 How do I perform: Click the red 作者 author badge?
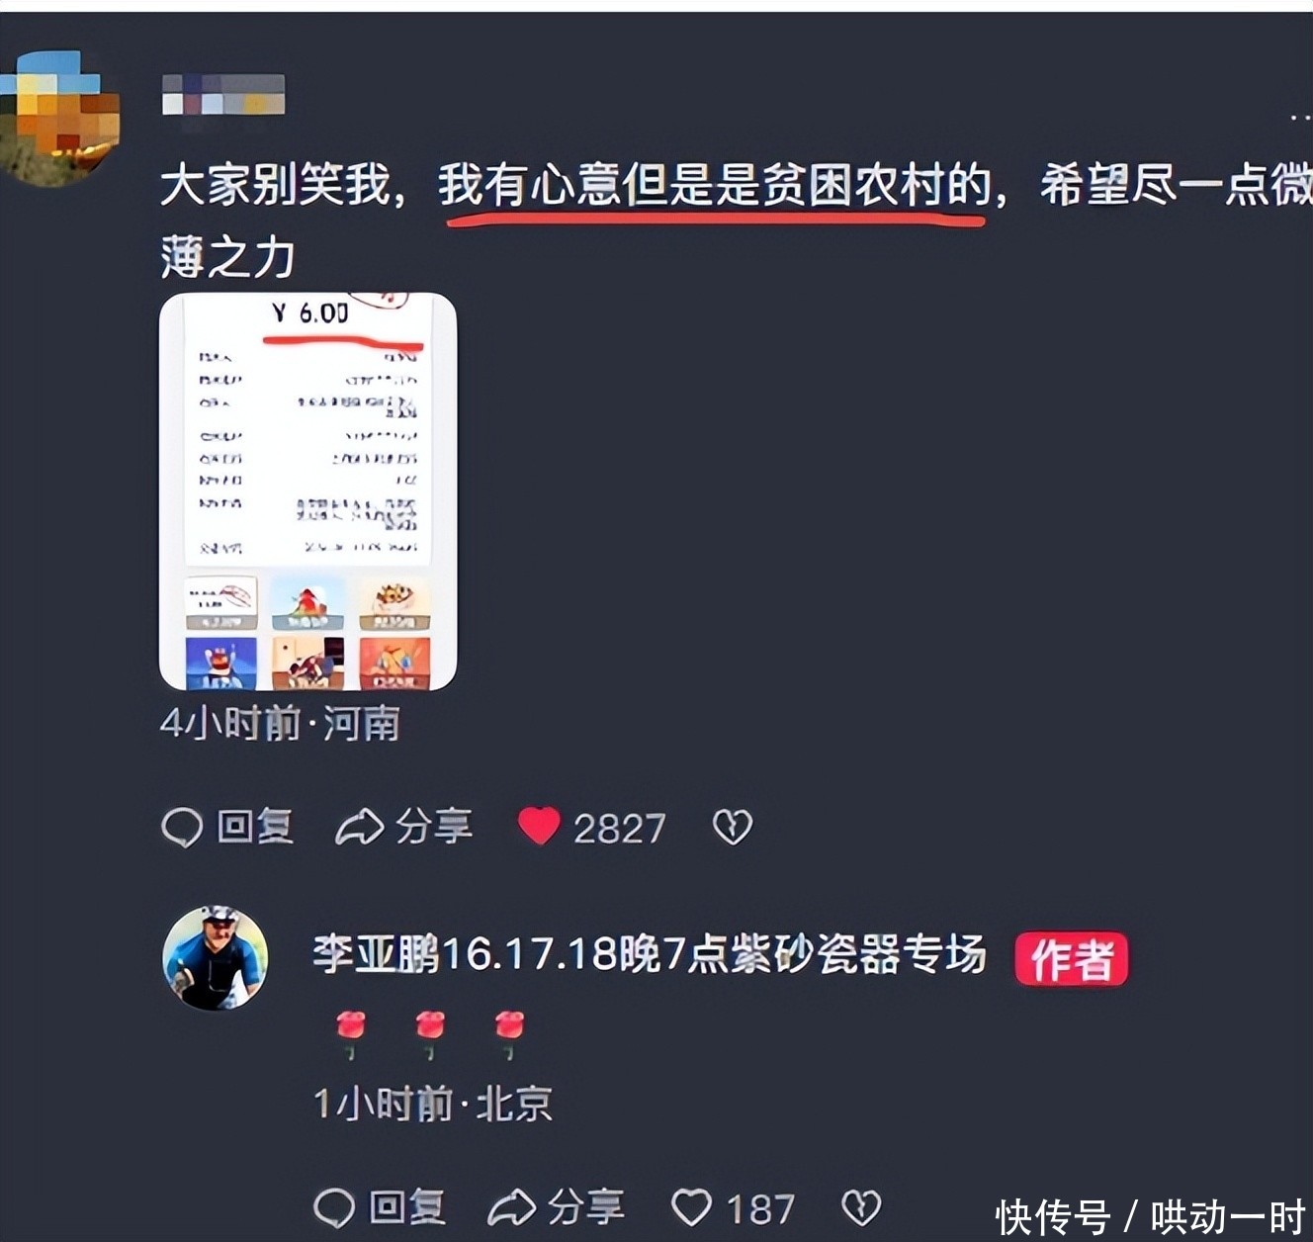(1072, 959)
